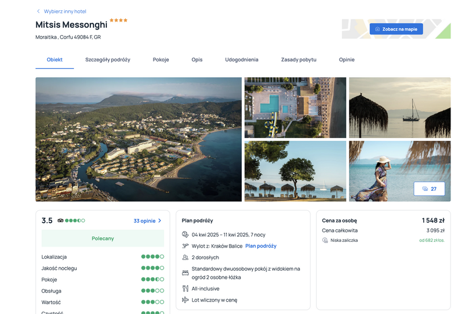Open the Zasady pobytu tab
Viewport: 455px width, 314px height.
(x=299, y=60)
